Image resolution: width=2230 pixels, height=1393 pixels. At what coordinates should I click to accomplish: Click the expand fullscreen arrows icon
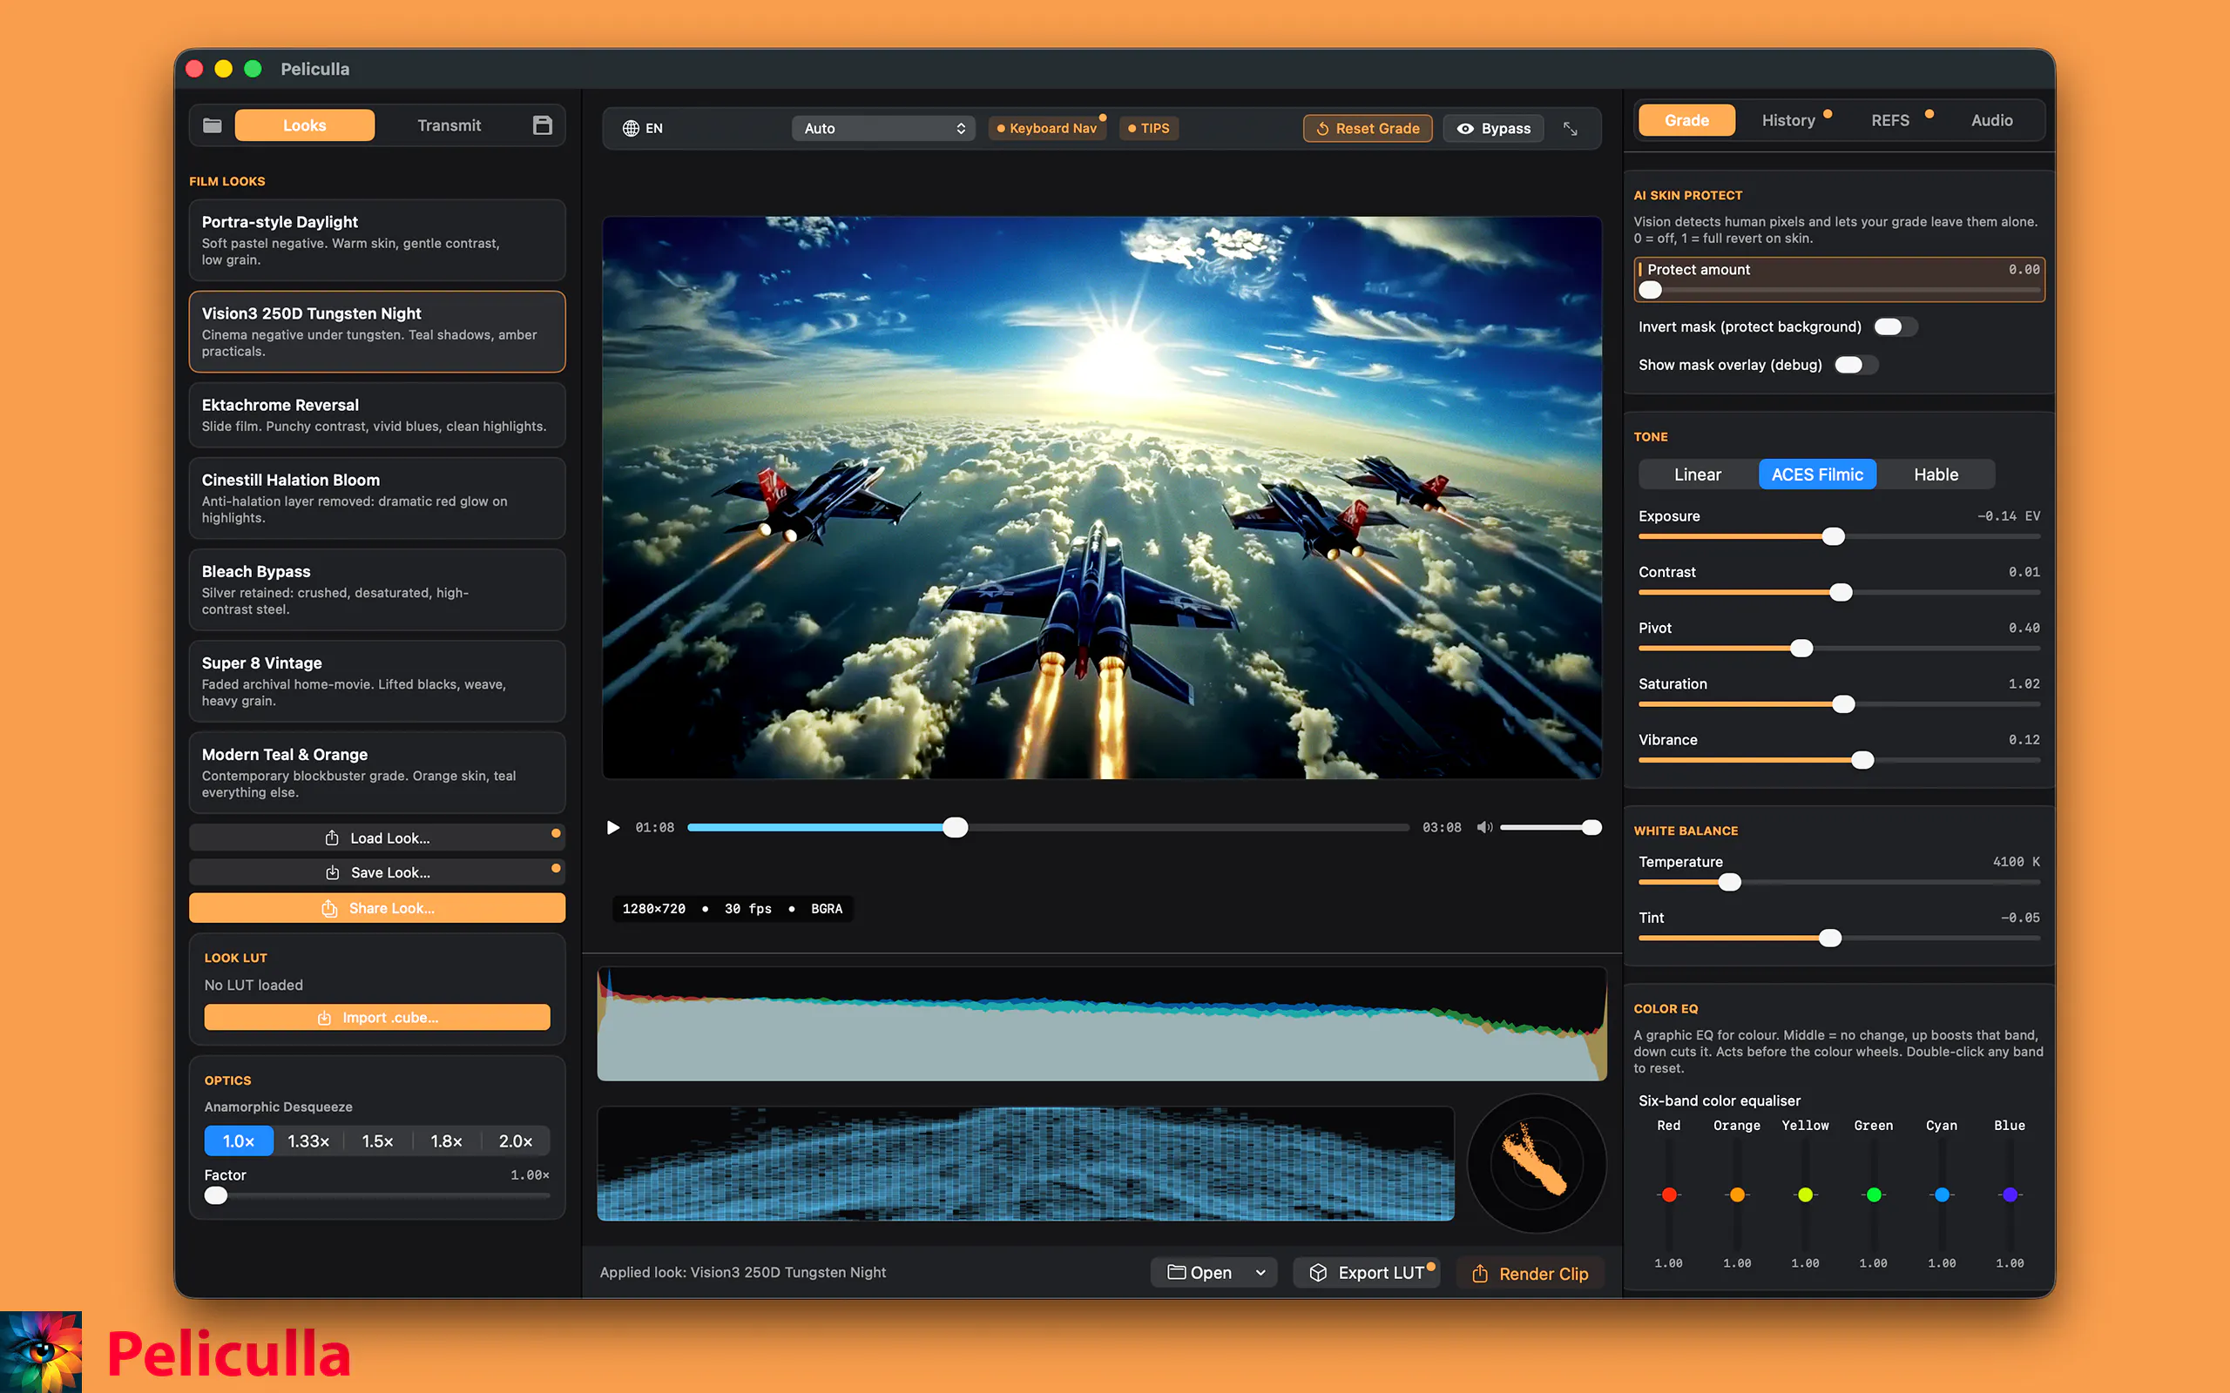(x=1571, y=128)
